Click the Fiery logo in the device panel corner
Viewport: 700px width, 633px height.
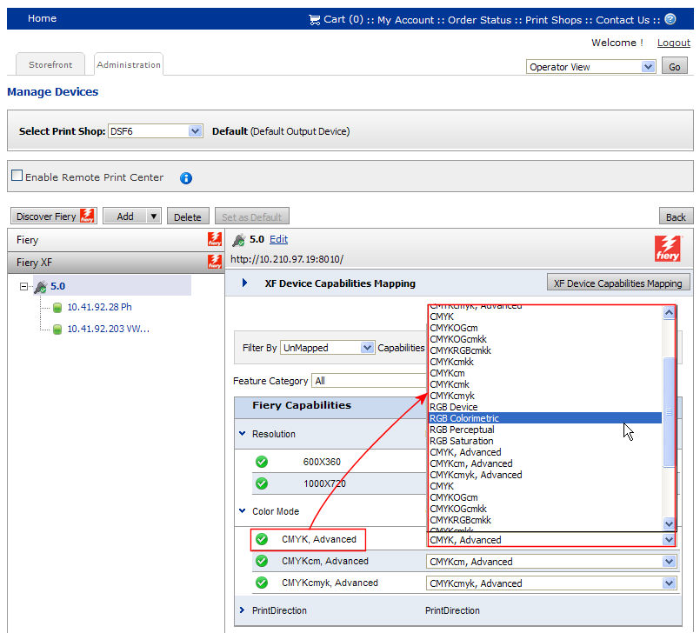click(668, 248)
